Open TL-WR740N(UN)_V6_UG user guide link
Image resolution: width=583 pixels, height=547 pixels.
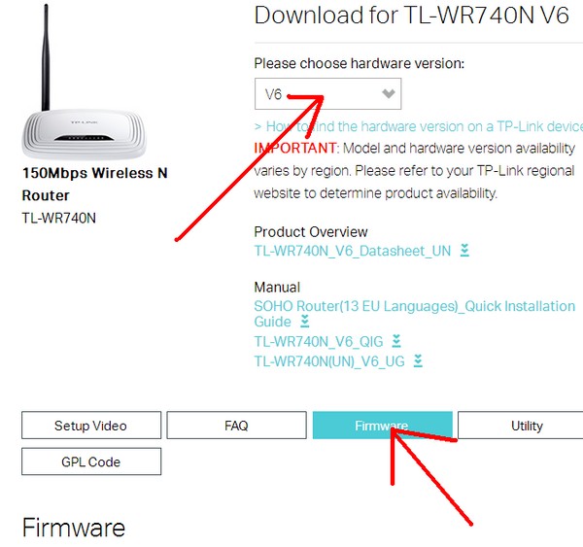[x=329, y=361]
